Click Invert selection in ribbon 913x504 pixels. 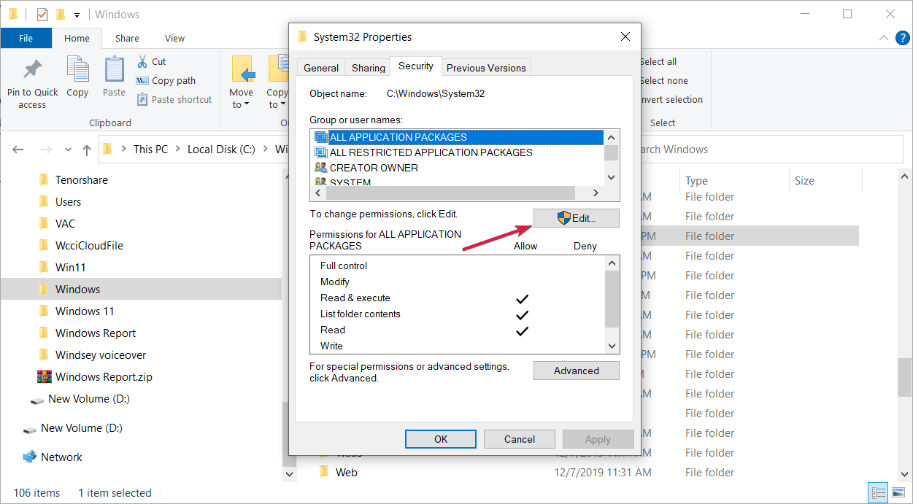(671, 100)
